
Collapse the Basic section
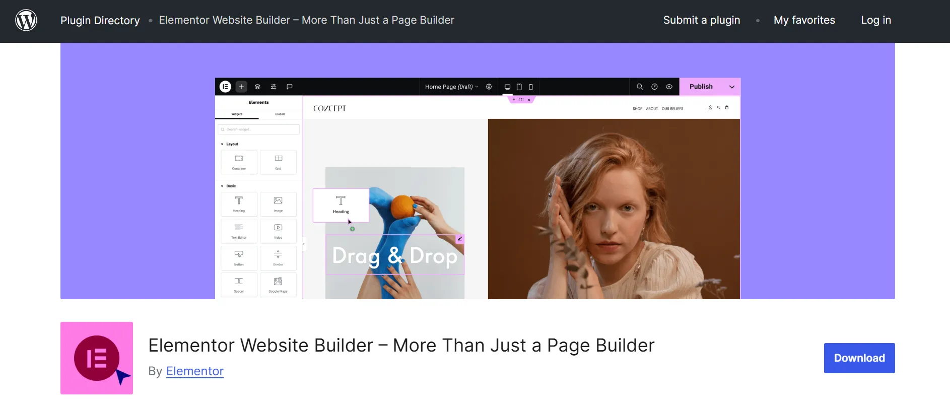coord(229,186)
